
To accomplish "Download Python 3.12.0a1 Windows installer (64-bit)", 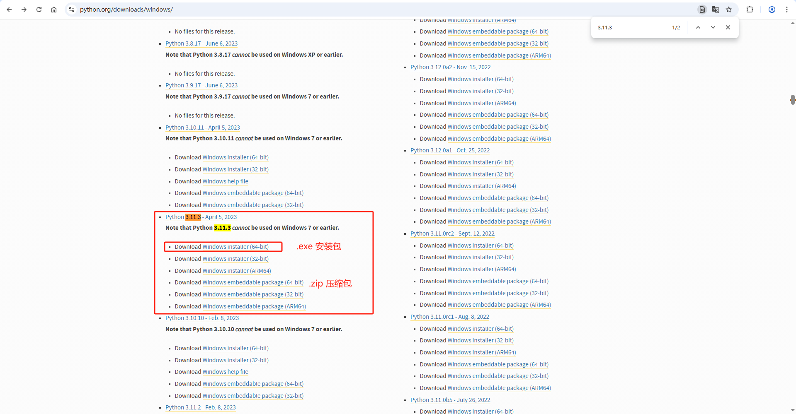I will coord(481,162).
